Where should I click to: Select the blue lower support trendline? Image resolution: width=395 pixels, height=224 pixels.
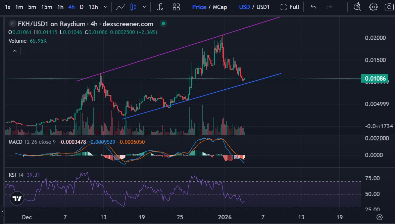[202, 96]
